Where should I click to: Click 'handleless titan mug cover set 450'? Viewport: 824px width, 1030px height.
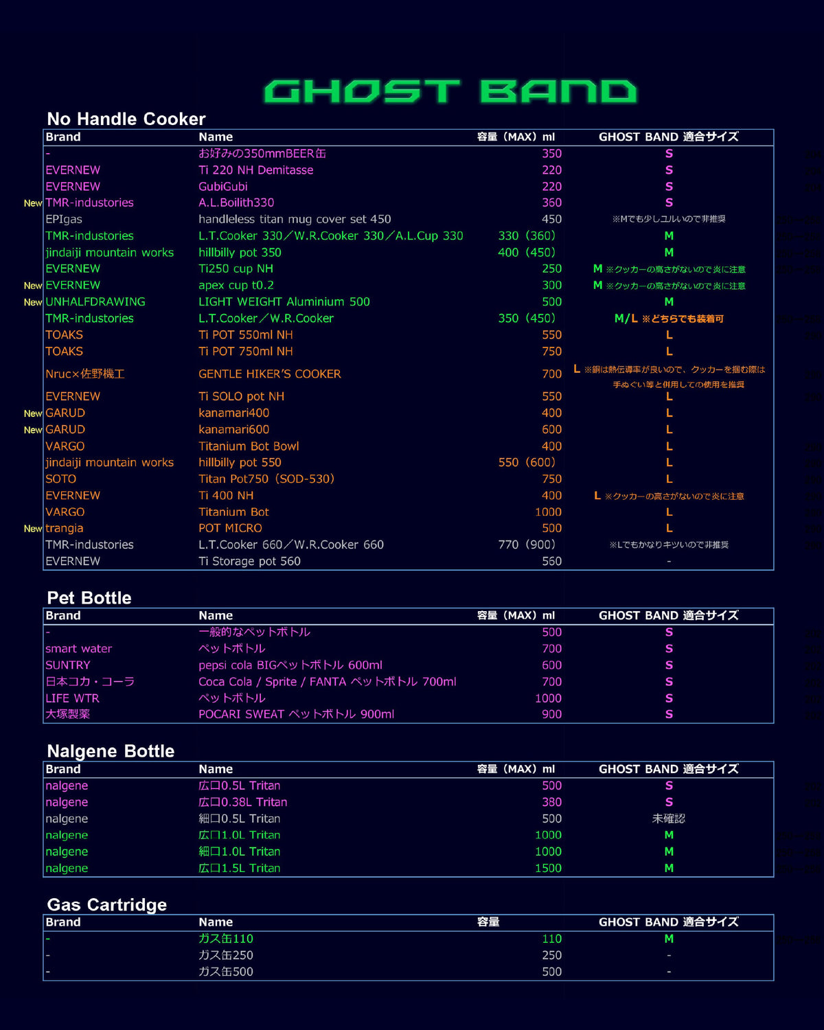295,220
